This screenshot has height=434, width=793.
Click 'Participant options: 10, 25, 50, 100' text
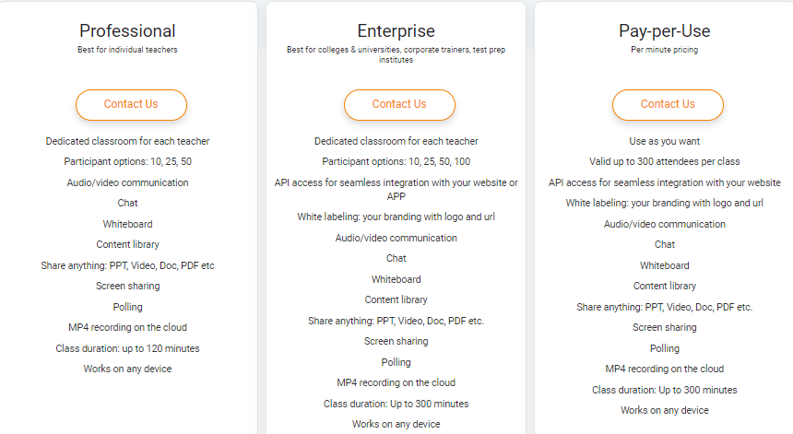396,161
